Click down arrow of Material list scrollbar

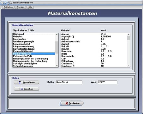point(128,66)
